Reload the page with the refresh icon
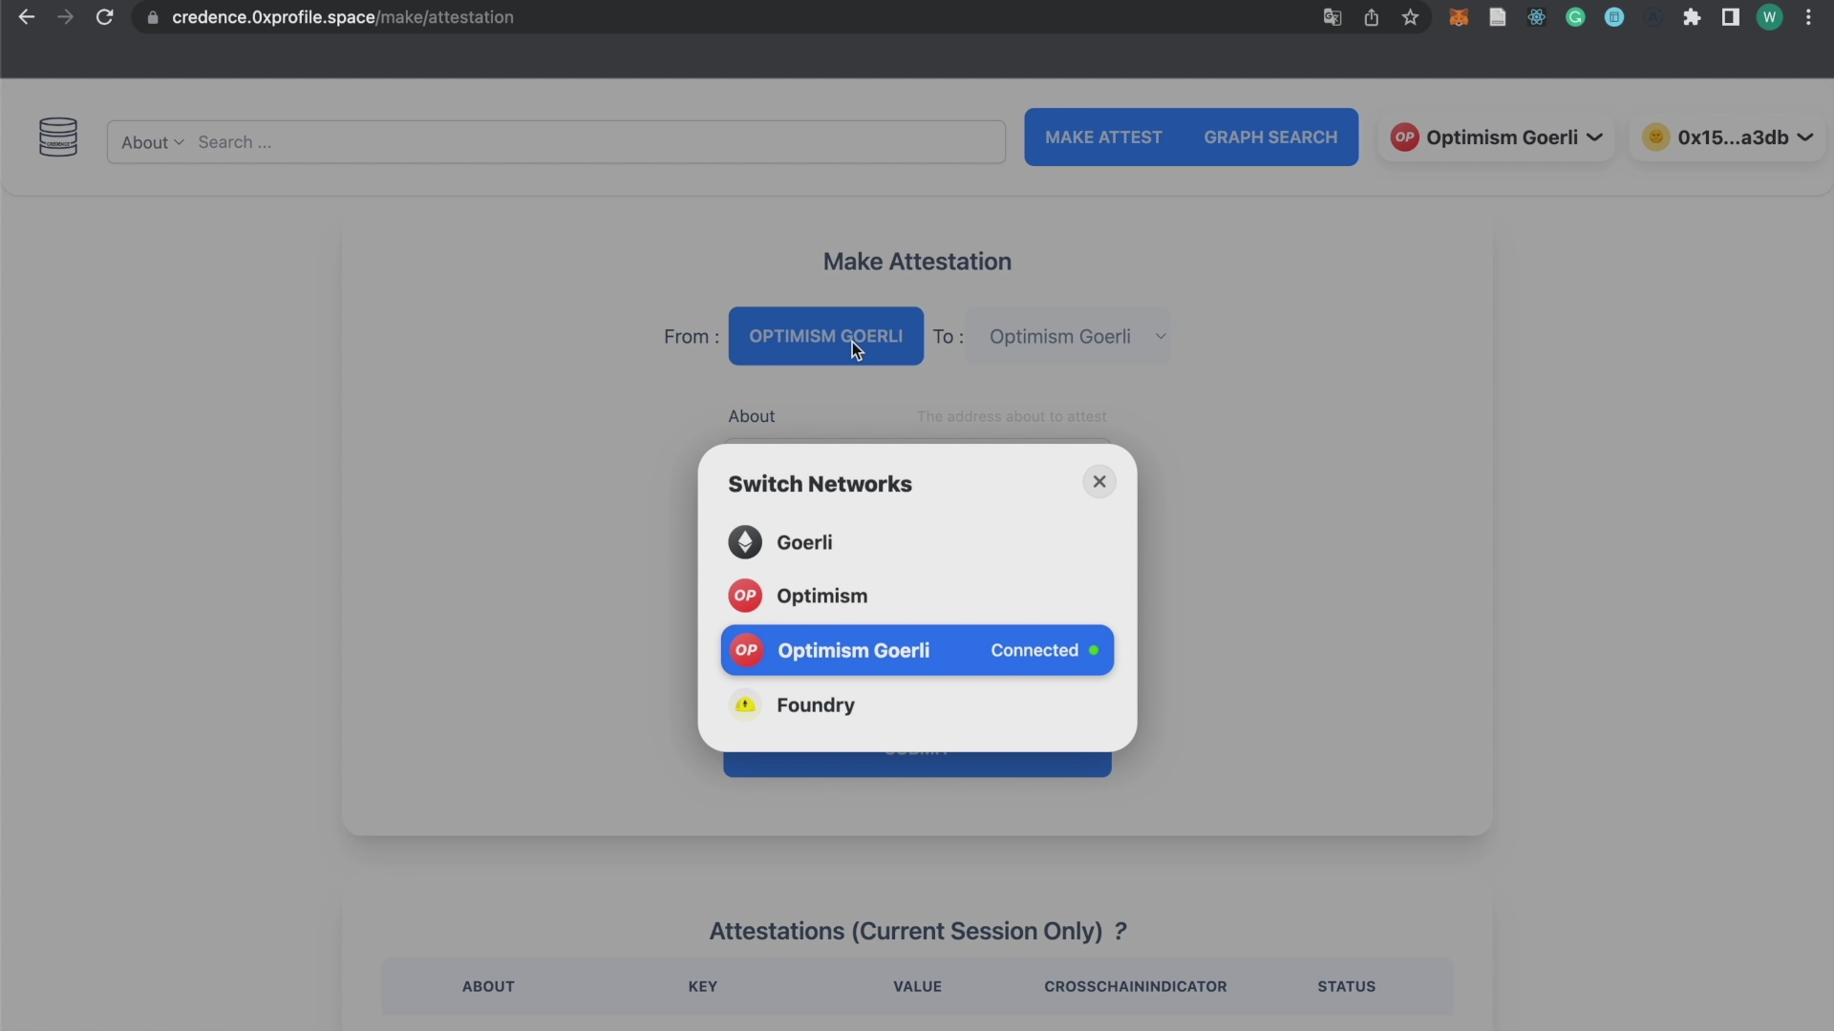 pyautogui.click(x=104, y=17)
